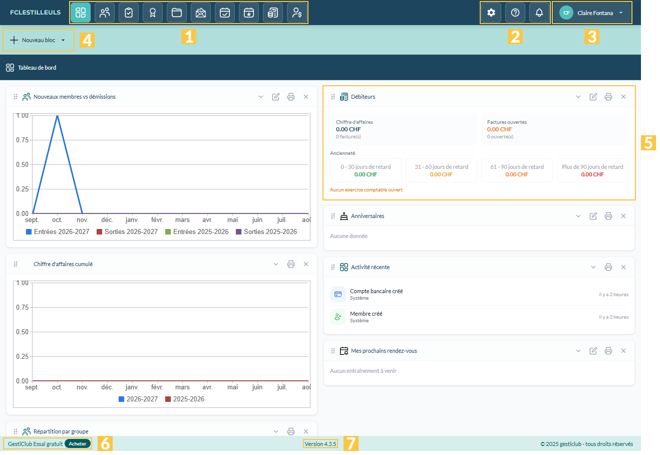Print the Activité récente widget
660x455 pixels.
608,267
